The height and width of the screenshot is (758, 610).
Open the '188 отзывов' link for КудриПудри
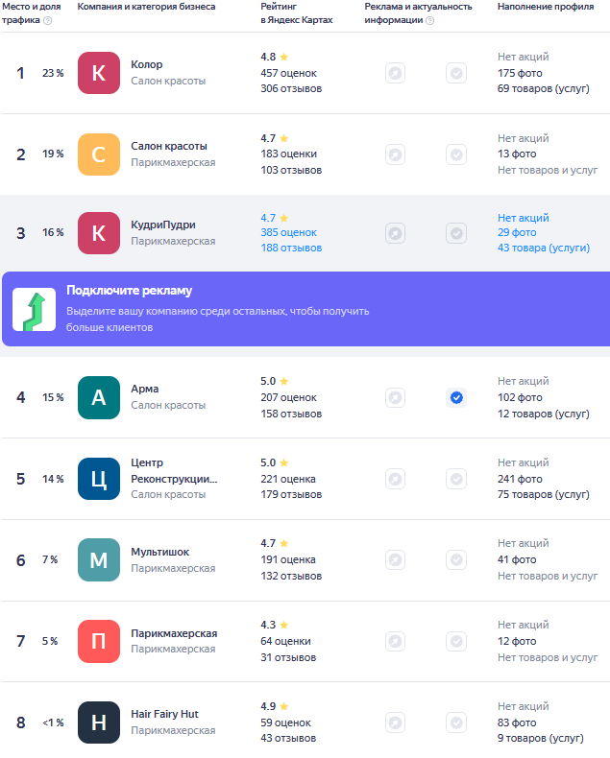tap(291, 248)
